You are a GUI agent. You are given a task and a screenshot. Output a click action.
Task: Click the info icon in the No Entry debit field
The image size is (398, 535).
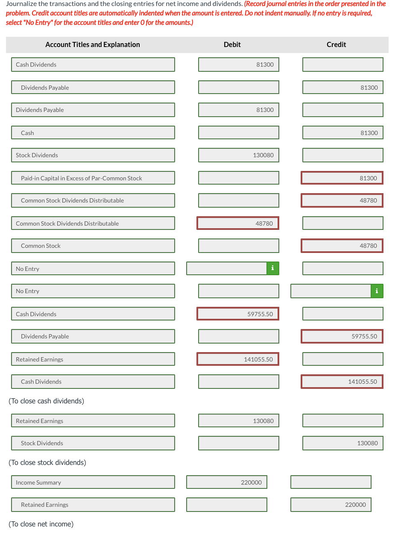point(272,268)
